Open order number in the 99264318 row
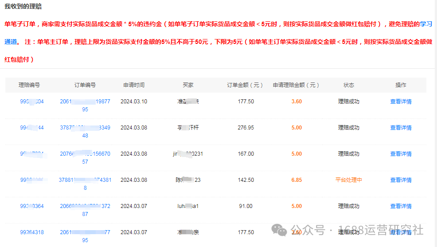This screenshot has width=437, height=247. pos(85,236)
